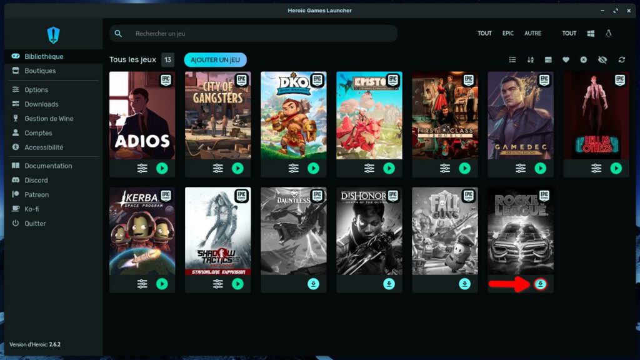The height and width of the screenshot is (360, 640).
Task: Click the AJOUTER UN JEU button
Action: tap(215, 59)
